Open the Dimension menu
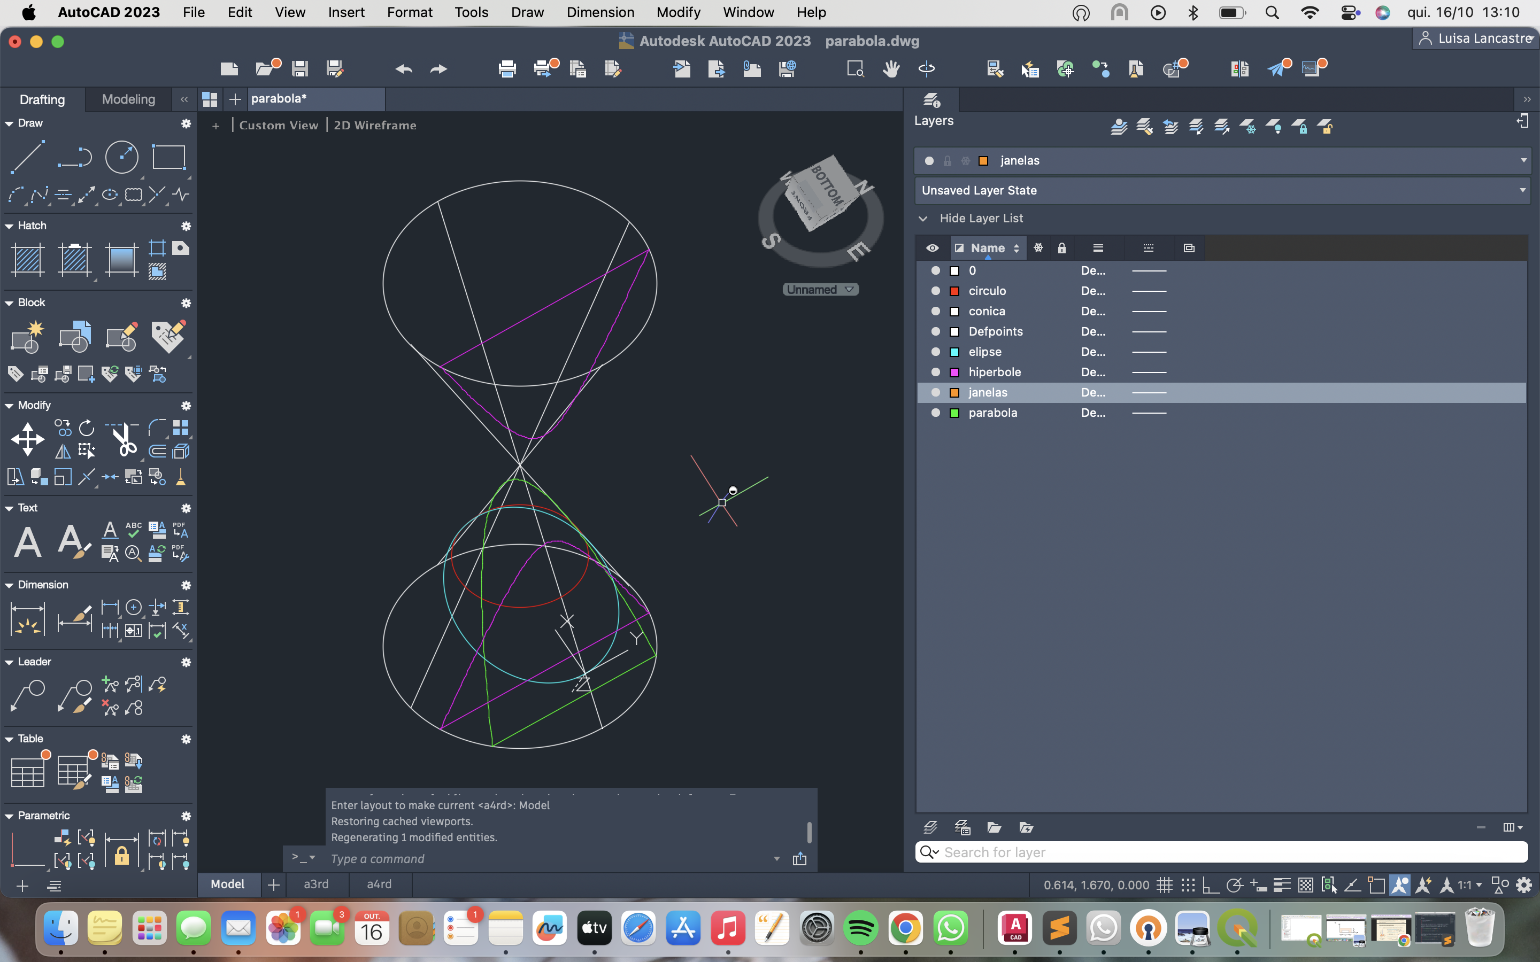Viewport: 1540px width, 962px height. point(600,12)
